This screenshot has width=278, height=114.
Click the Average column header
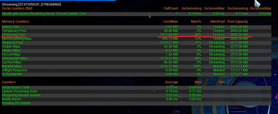coord(172,82)
